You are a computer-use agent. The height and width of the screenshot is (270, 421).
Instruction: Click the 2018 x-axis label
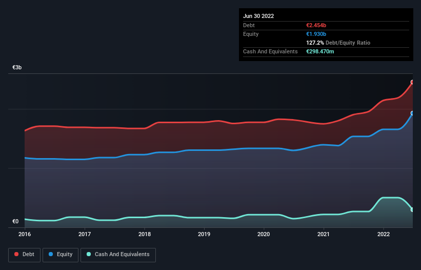[x=145, y=234]
